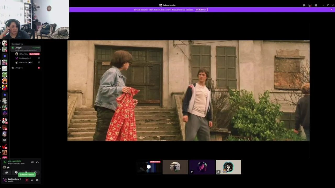Screen dimensions: 335x188
Task: Dismiss the purple Streamer mode banner
Action: 331,10
